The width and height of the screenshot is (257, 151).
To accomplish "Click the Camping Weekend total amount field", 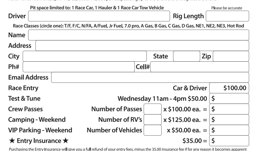I will tap(229, 120).
